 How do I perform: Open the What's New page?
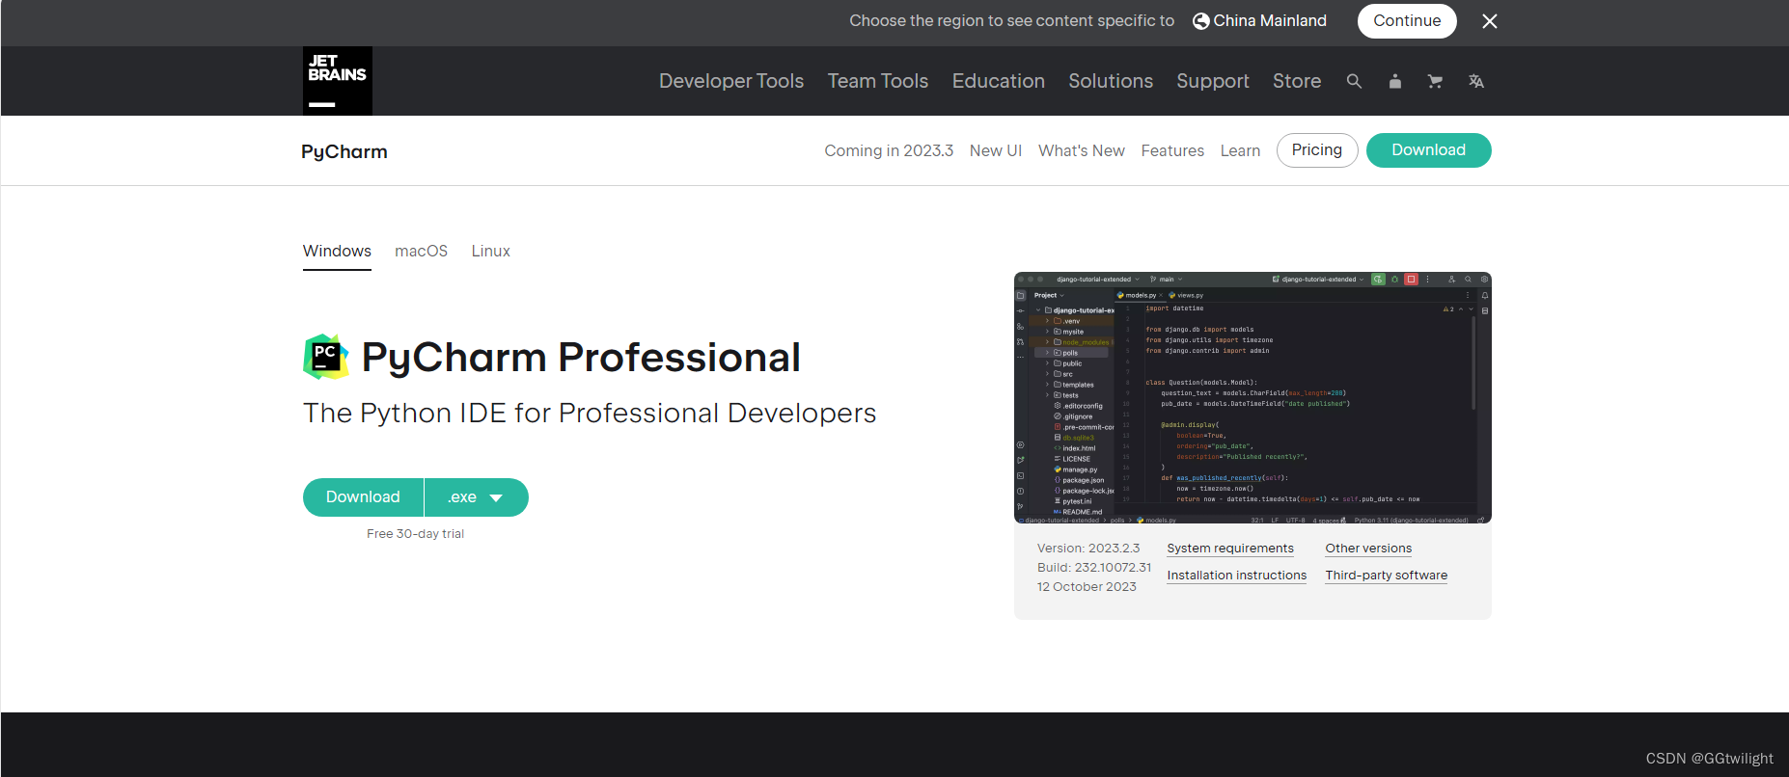[x=1082, y=150]
